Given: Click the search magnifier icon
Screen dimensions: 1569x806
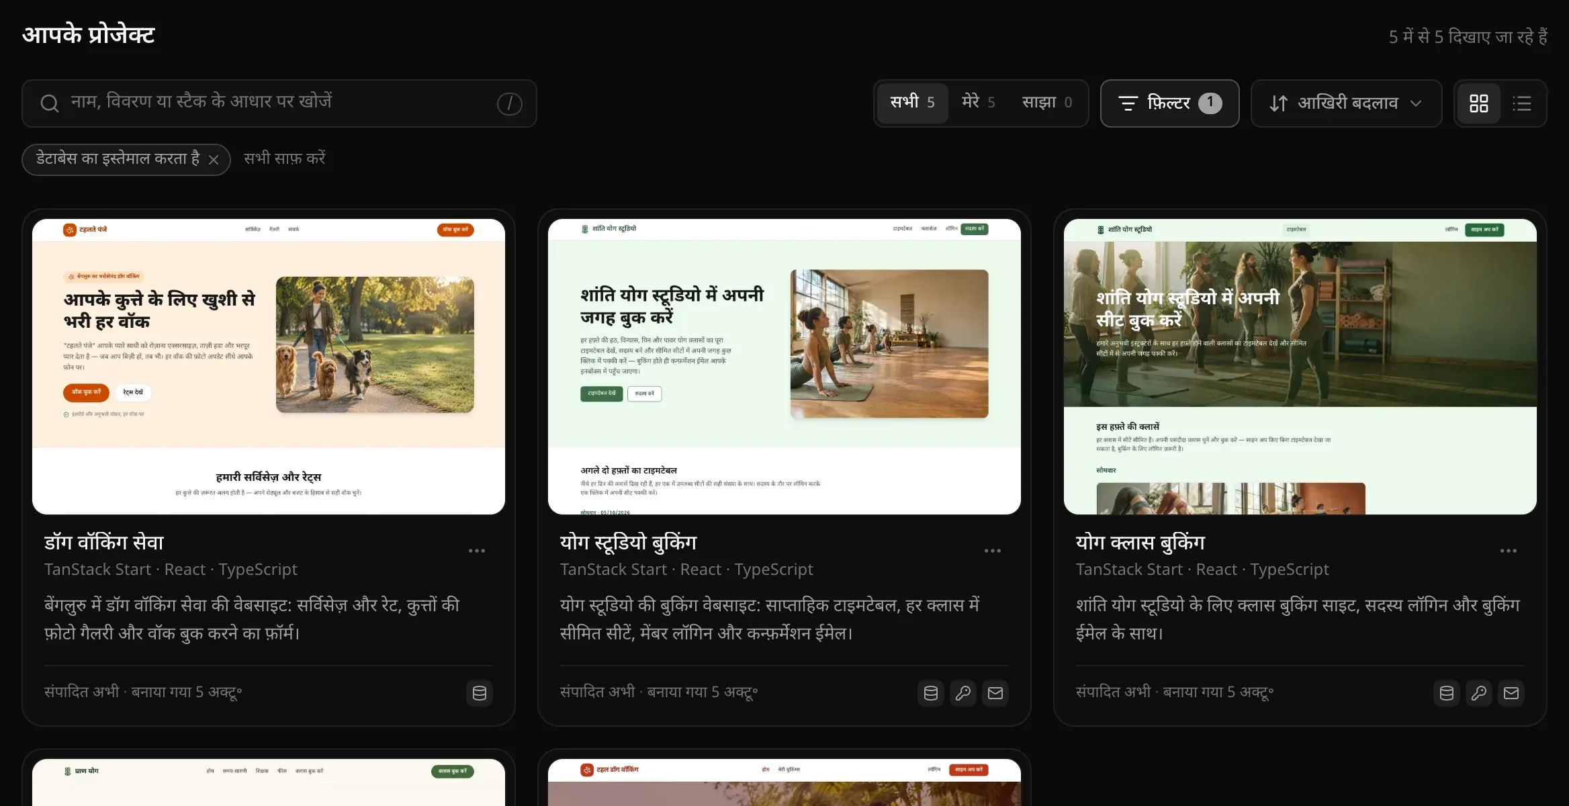Looking at the screenshot, I should coord(49,103).
